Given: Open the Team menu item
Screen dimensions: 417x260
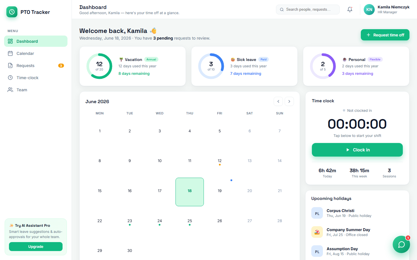Looking at the screenshot, I should click(36, 90).
